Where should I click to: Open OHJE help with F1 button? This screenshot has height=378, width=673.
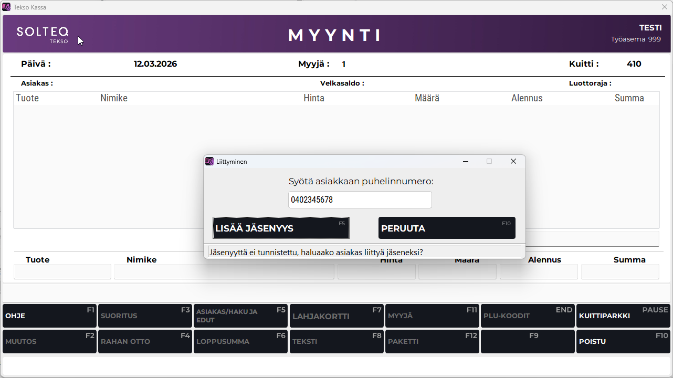(x=49, y=316)
